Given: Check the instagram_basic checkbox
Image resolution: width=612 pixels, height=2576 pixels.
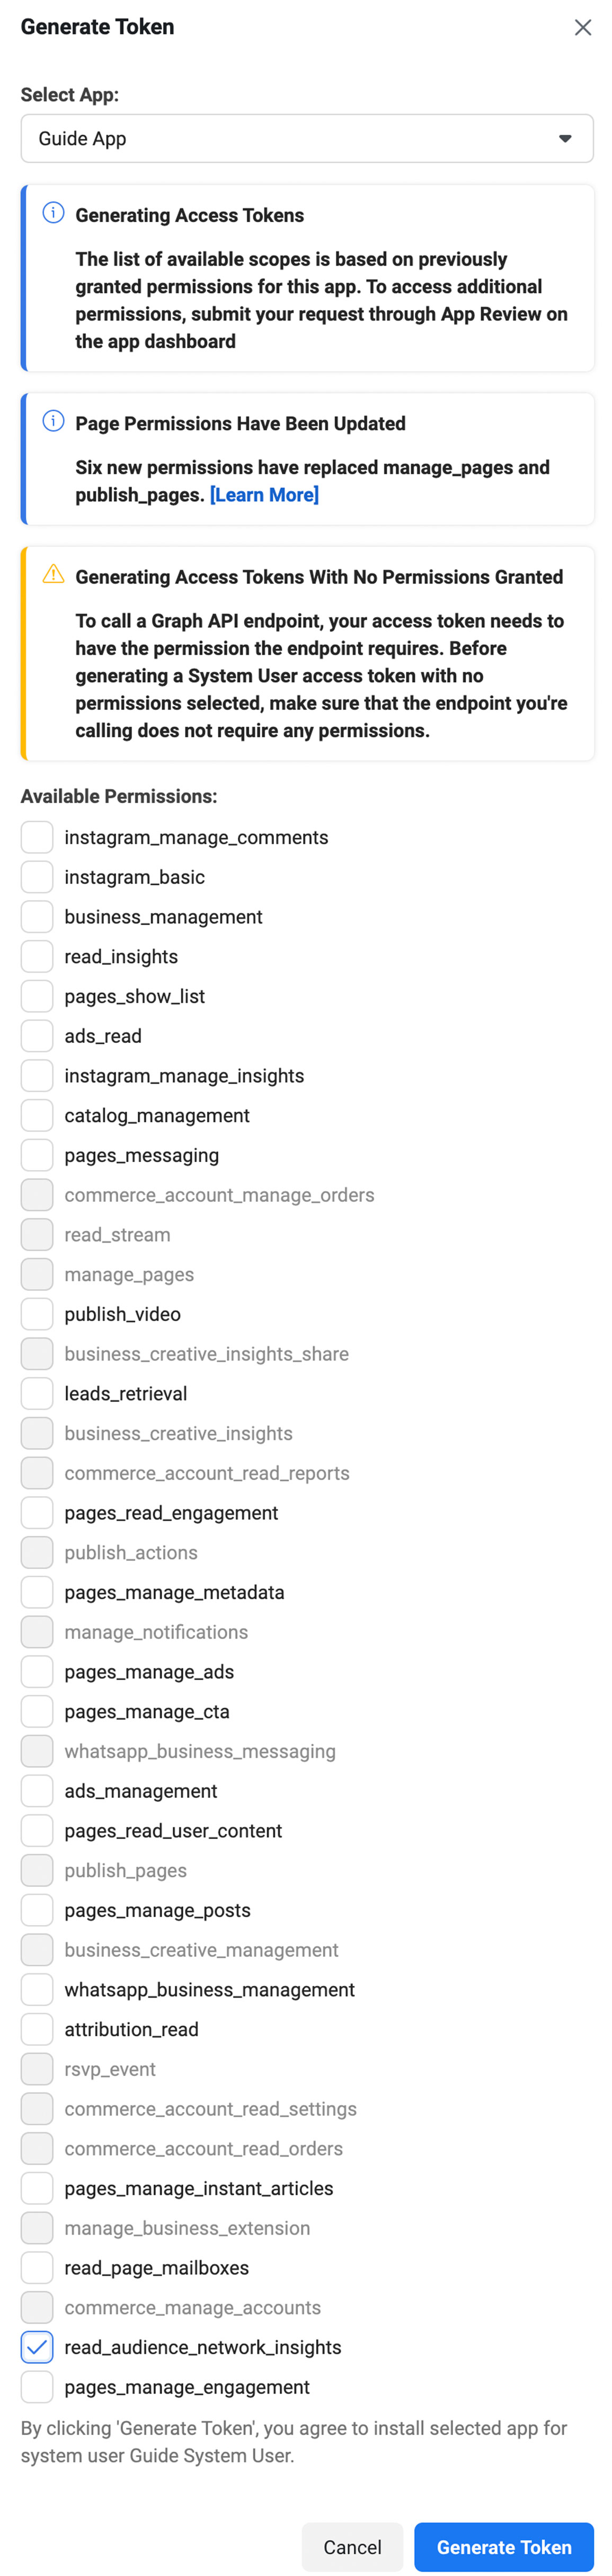Looking at the screenshot, I should (x=37, y=877).
